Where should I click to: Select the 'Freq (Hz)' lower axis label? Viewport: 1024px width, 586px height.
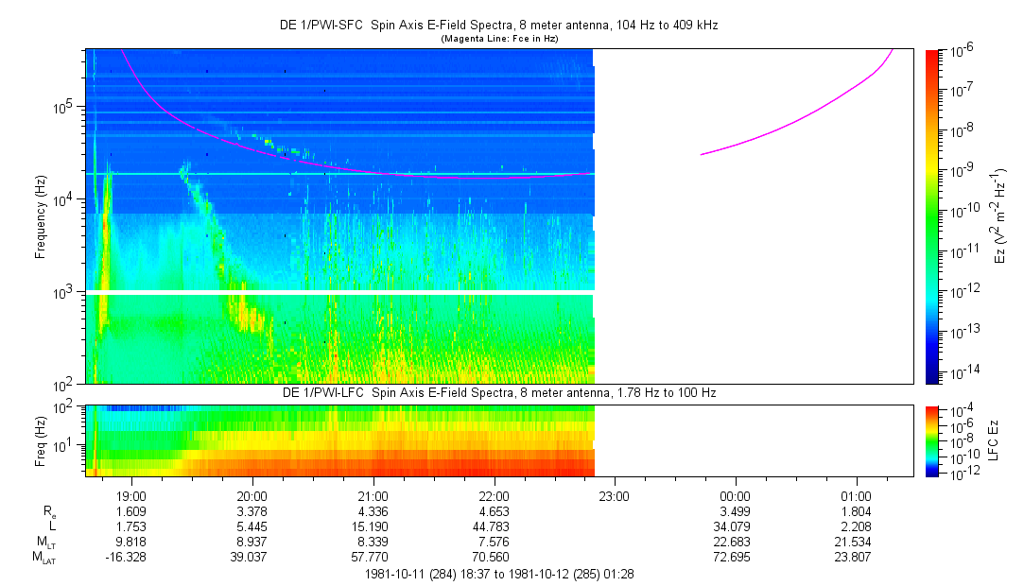pyautogui.click(x=41, y=440)
